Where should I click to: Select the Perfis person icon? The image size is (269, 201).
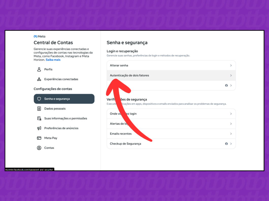[39, 69]
